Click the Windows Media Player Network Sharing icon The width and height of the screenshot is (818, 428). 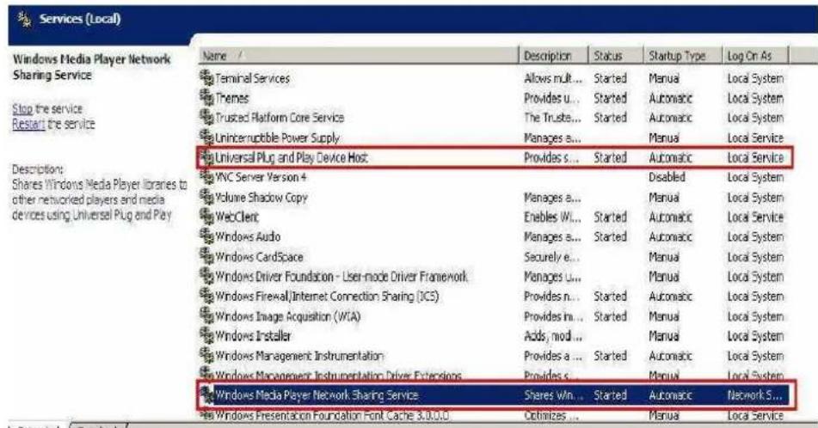coord(207,395)
